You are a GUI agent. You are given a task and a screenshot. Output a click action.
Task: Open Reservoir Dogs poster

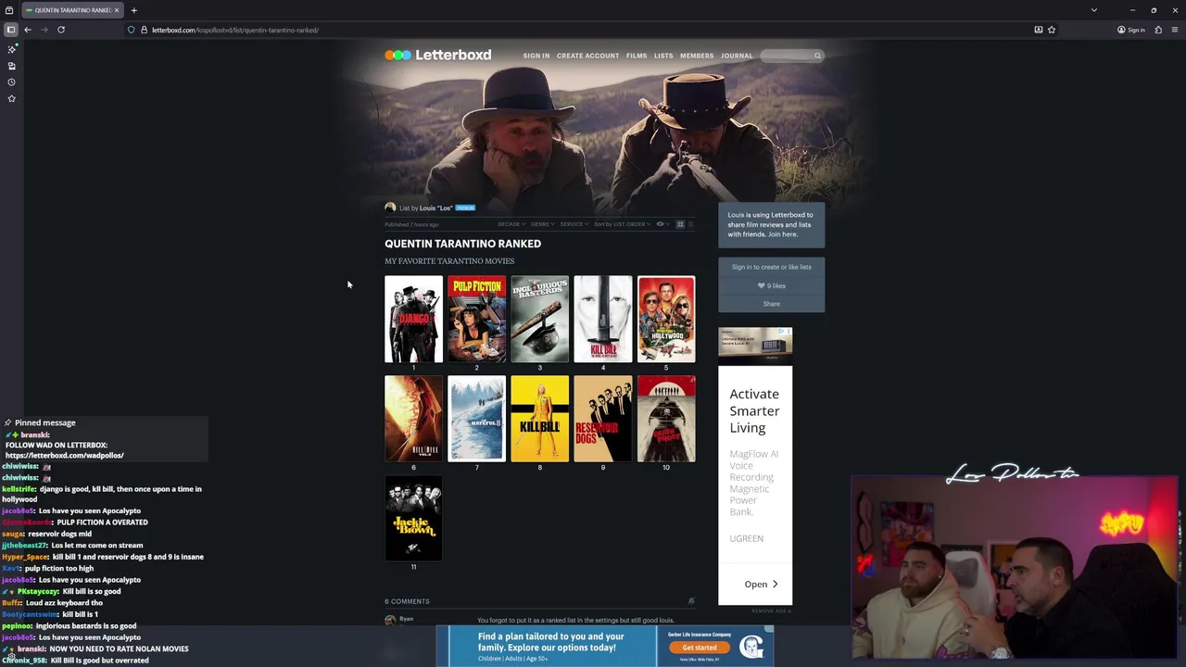tap(602, 419)
